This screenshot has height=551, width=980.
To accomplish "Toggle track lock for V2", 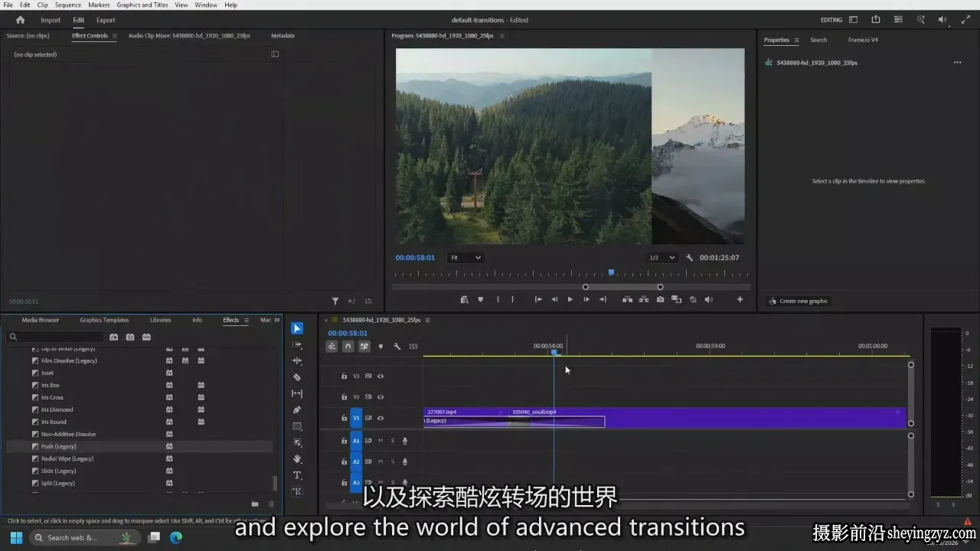I will point(345,397).
